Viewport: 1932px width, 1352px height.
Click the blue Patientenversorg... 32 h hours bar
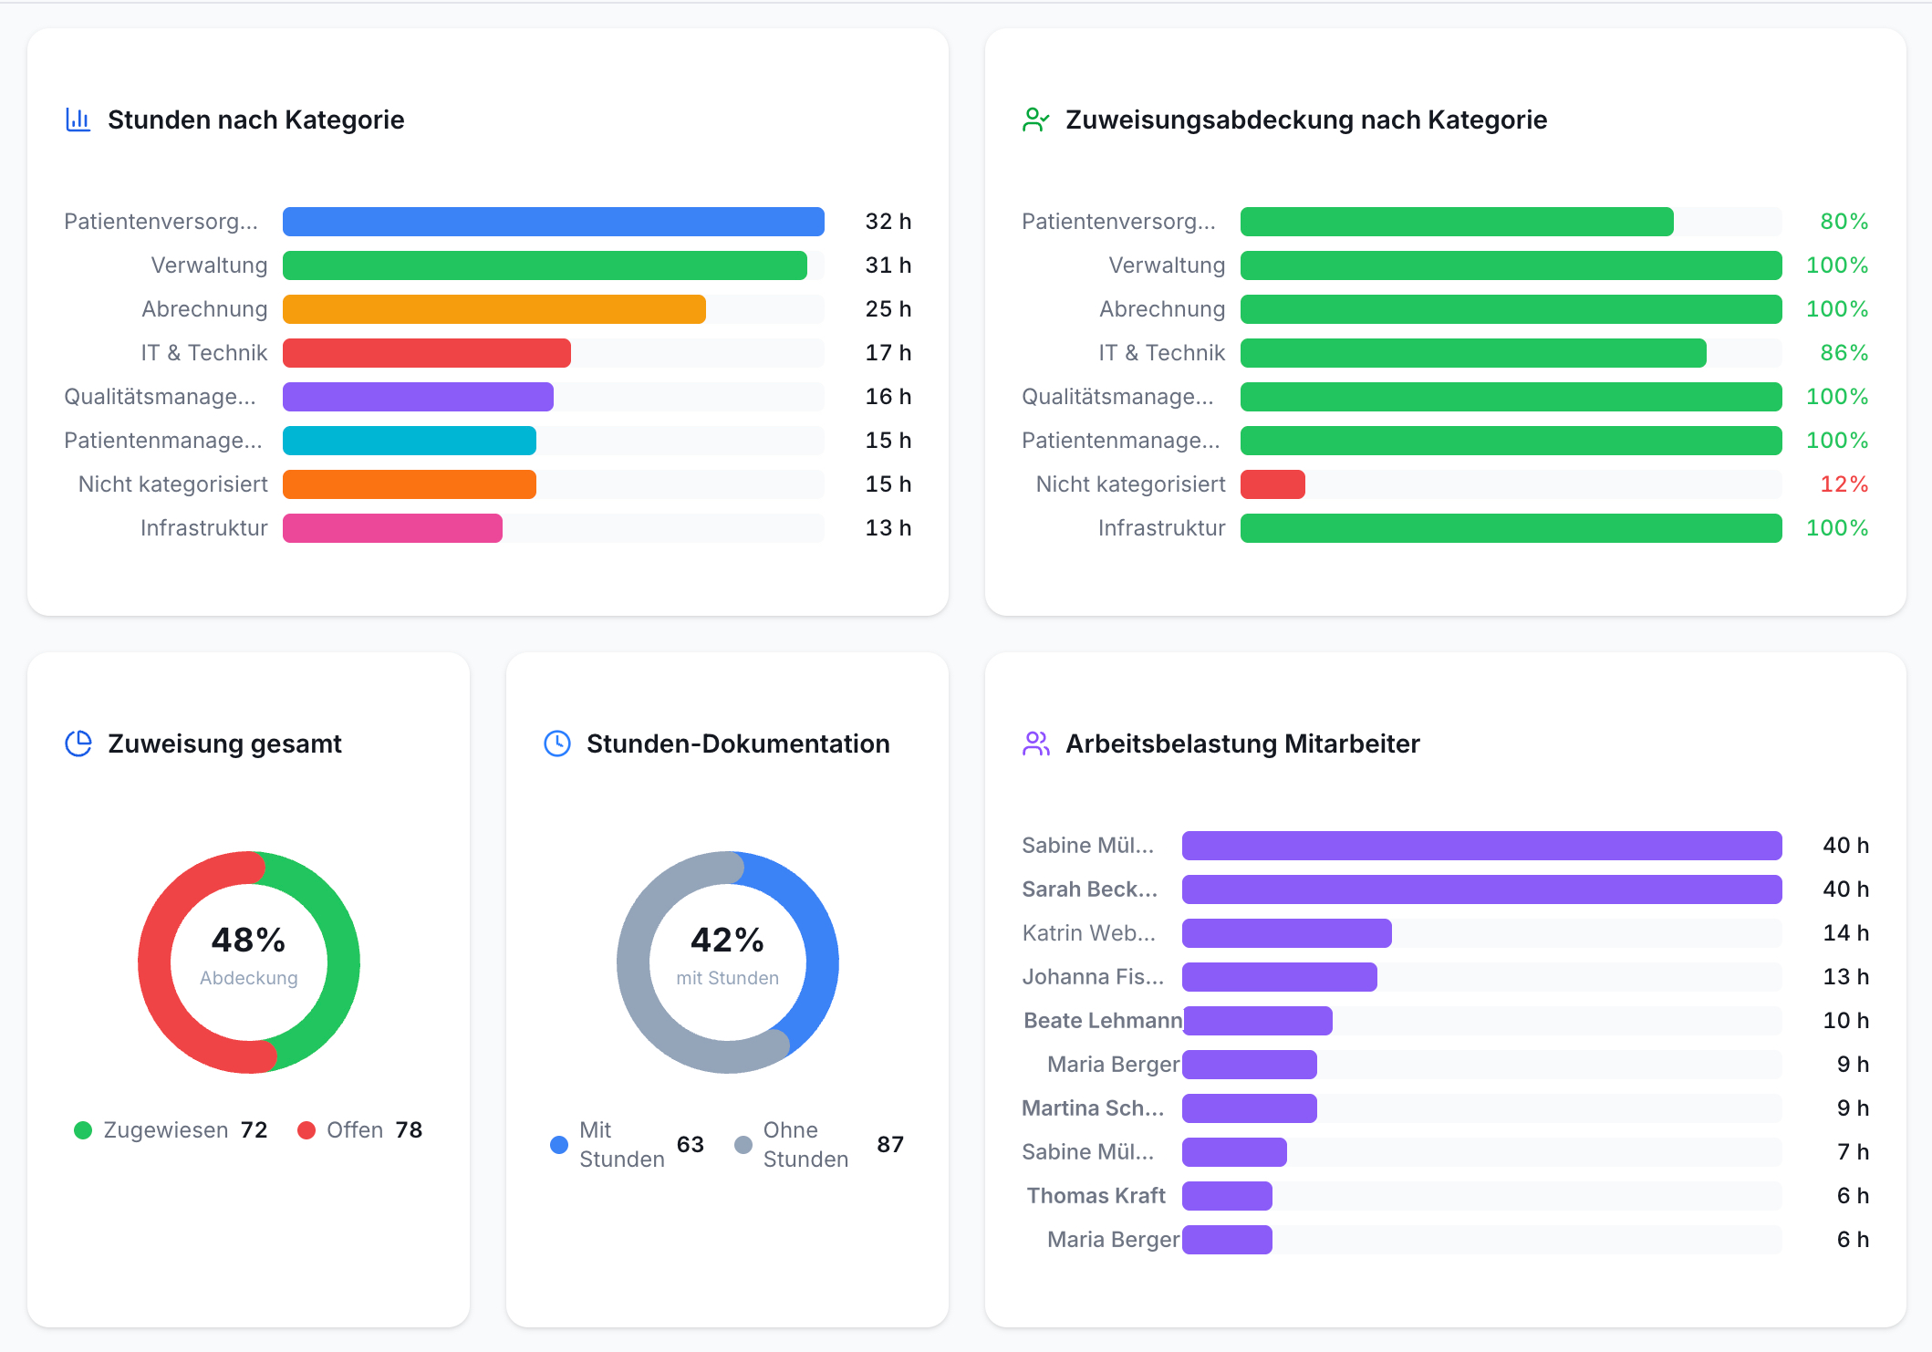pos(554,222)
